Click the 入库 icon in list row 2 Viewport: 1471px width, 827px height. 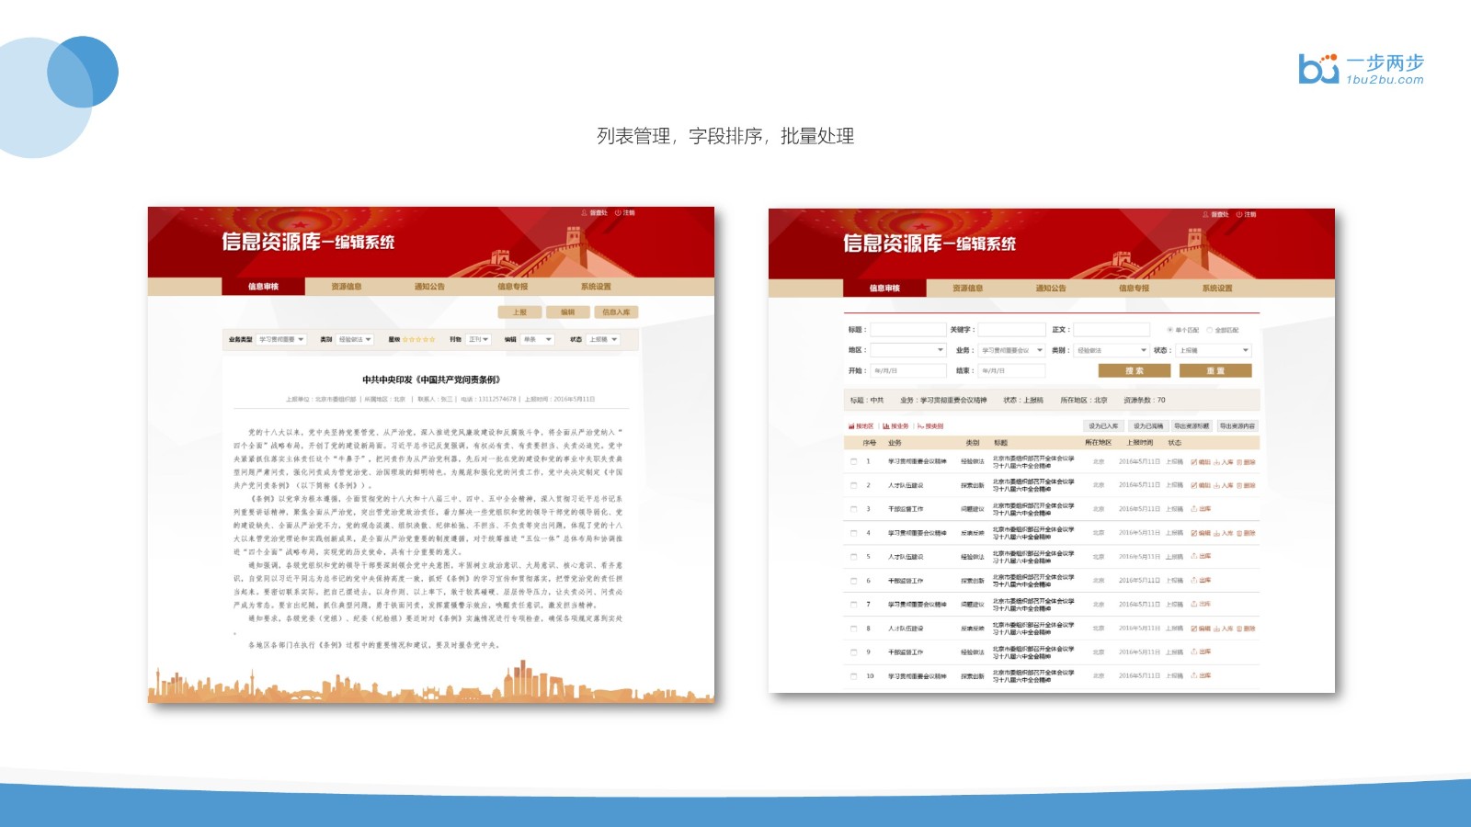(1216, 486)
